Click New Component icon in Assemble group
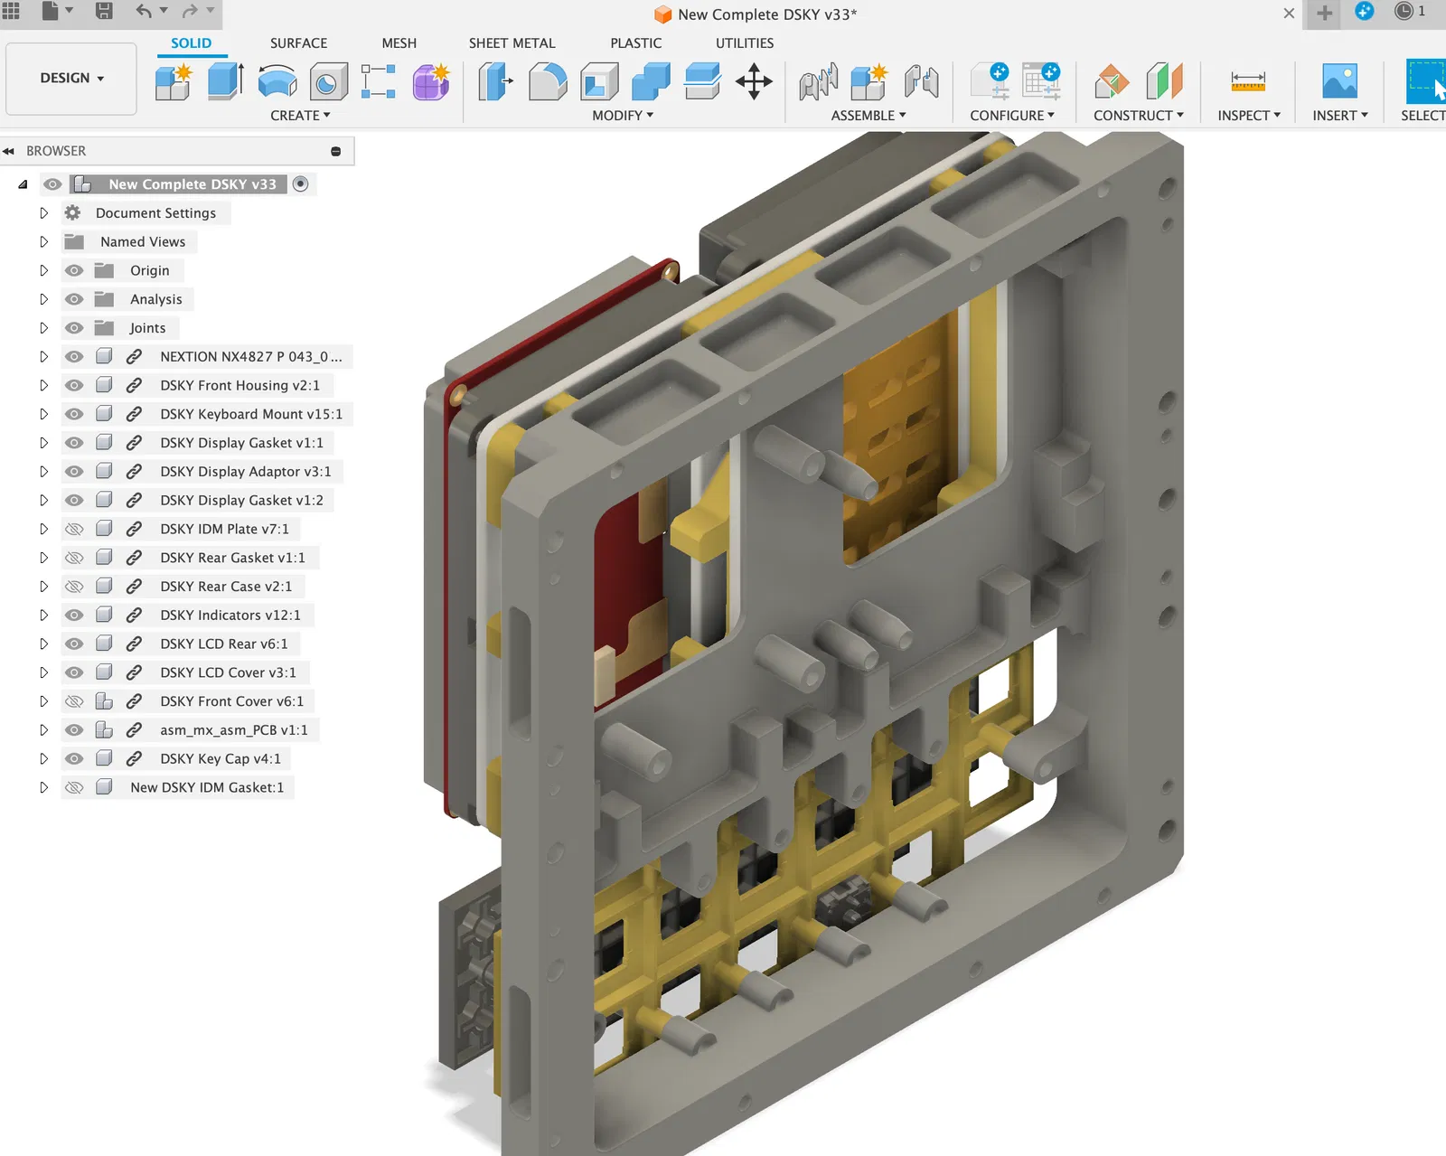 [869, 81]
